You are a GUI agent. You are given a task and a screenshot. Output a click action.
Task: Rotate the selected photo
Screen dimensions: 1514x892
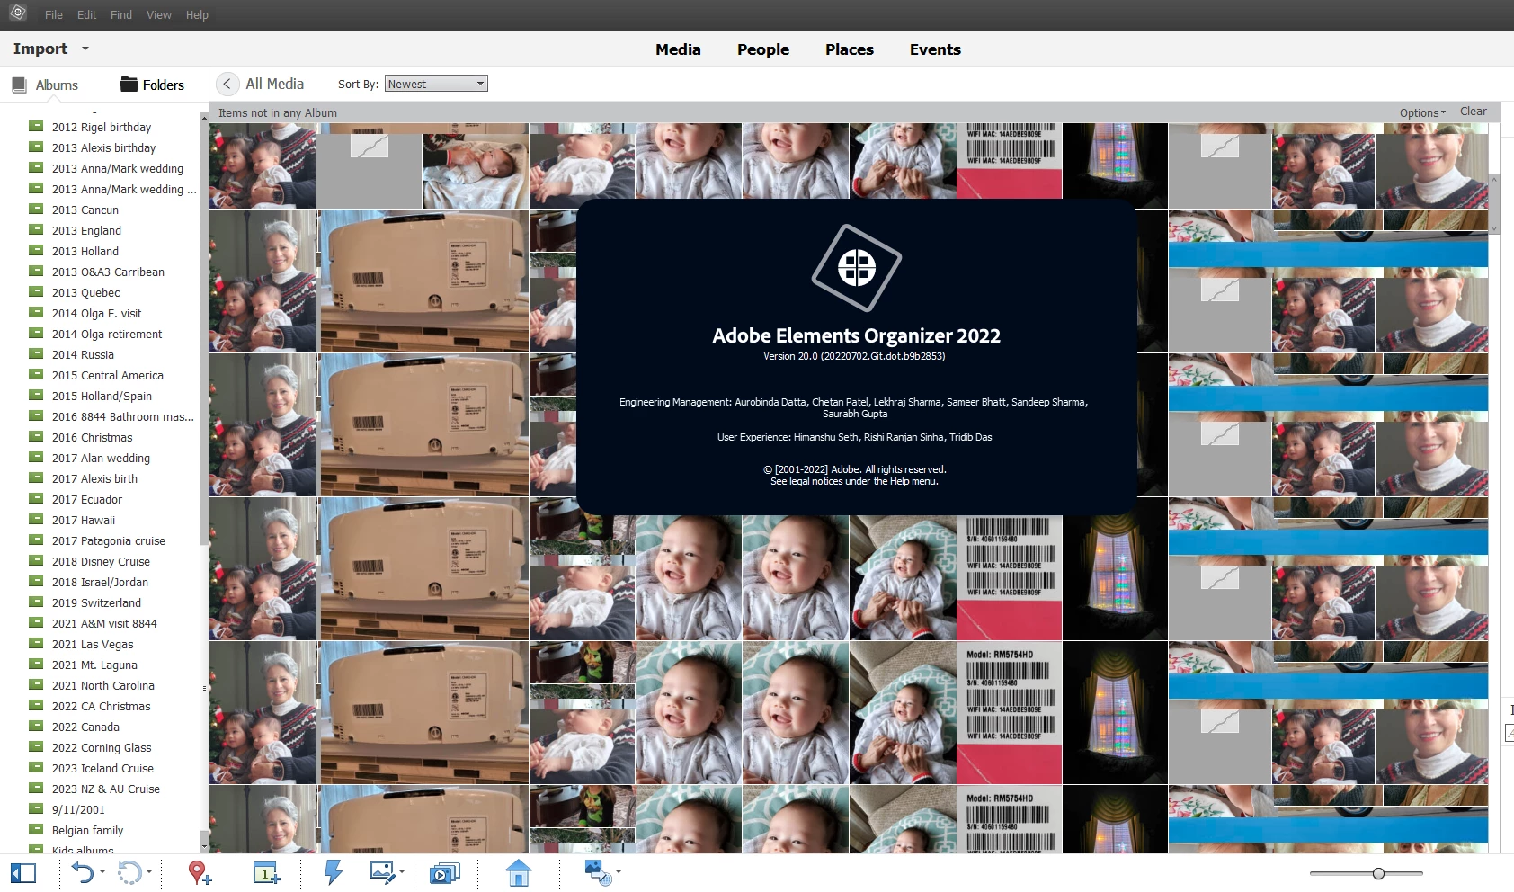[129, 872]
